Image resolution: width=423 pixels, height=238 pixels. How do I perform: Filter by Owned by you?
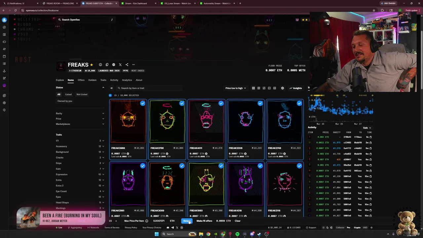(65, 101)
